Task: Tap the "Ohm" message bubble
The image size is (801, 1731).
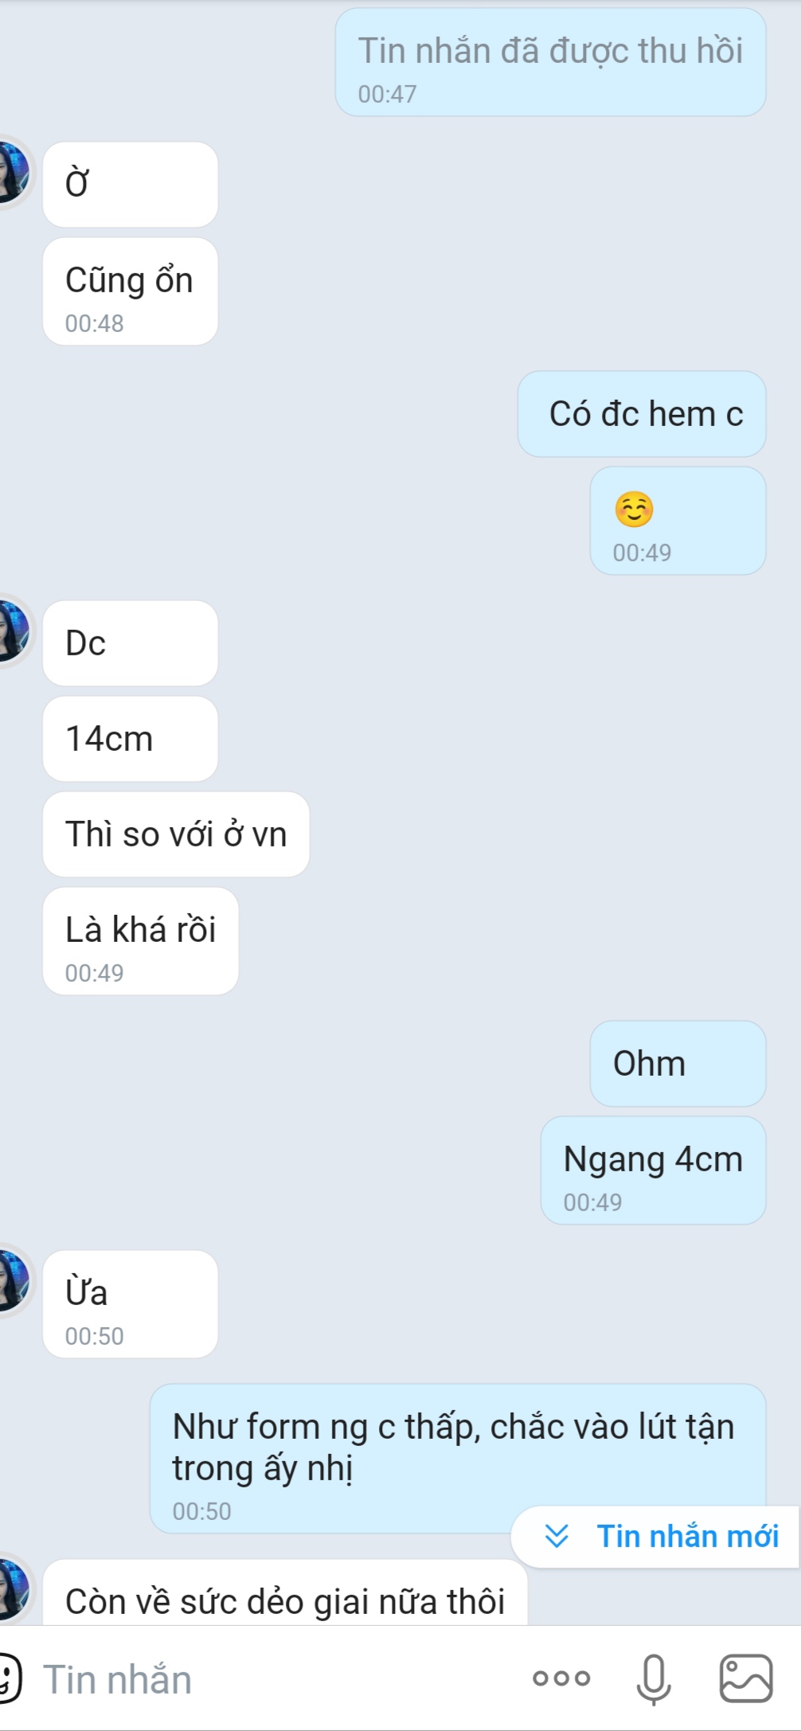Action: [678, 1064]
